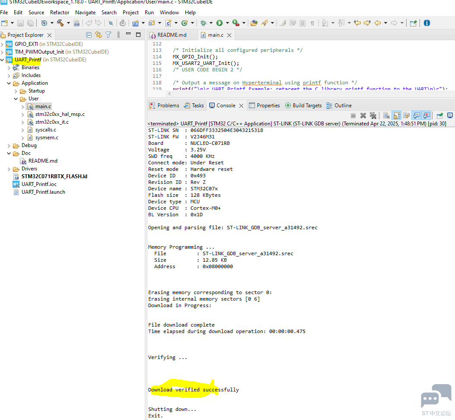Select syscalls.c in Project Explorer
Image resolution: width=455 pixels, height=420 pixels.
(45, 130)
